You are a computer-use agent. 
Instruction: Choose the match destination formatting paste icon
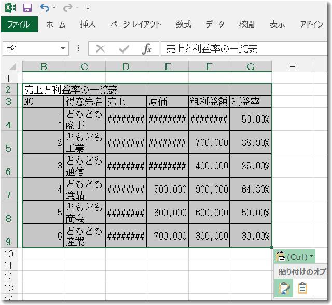click(302, 288)
